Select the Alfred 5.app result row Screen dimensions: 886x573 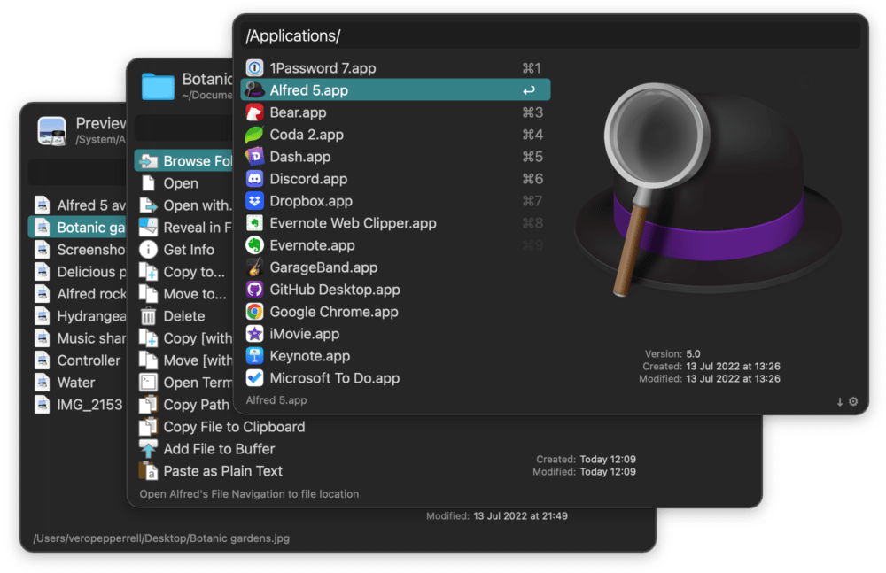[395, 89]
